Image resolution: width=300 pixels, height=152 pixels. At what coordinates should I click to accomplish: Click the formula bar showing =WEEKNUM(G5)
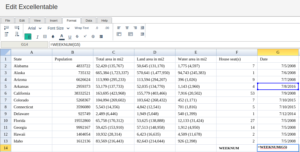point(174,45)
